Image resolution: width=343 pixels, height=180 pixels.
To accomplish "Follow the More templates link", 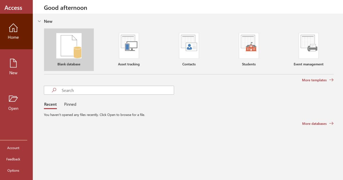I will click(x=314, y=80).
